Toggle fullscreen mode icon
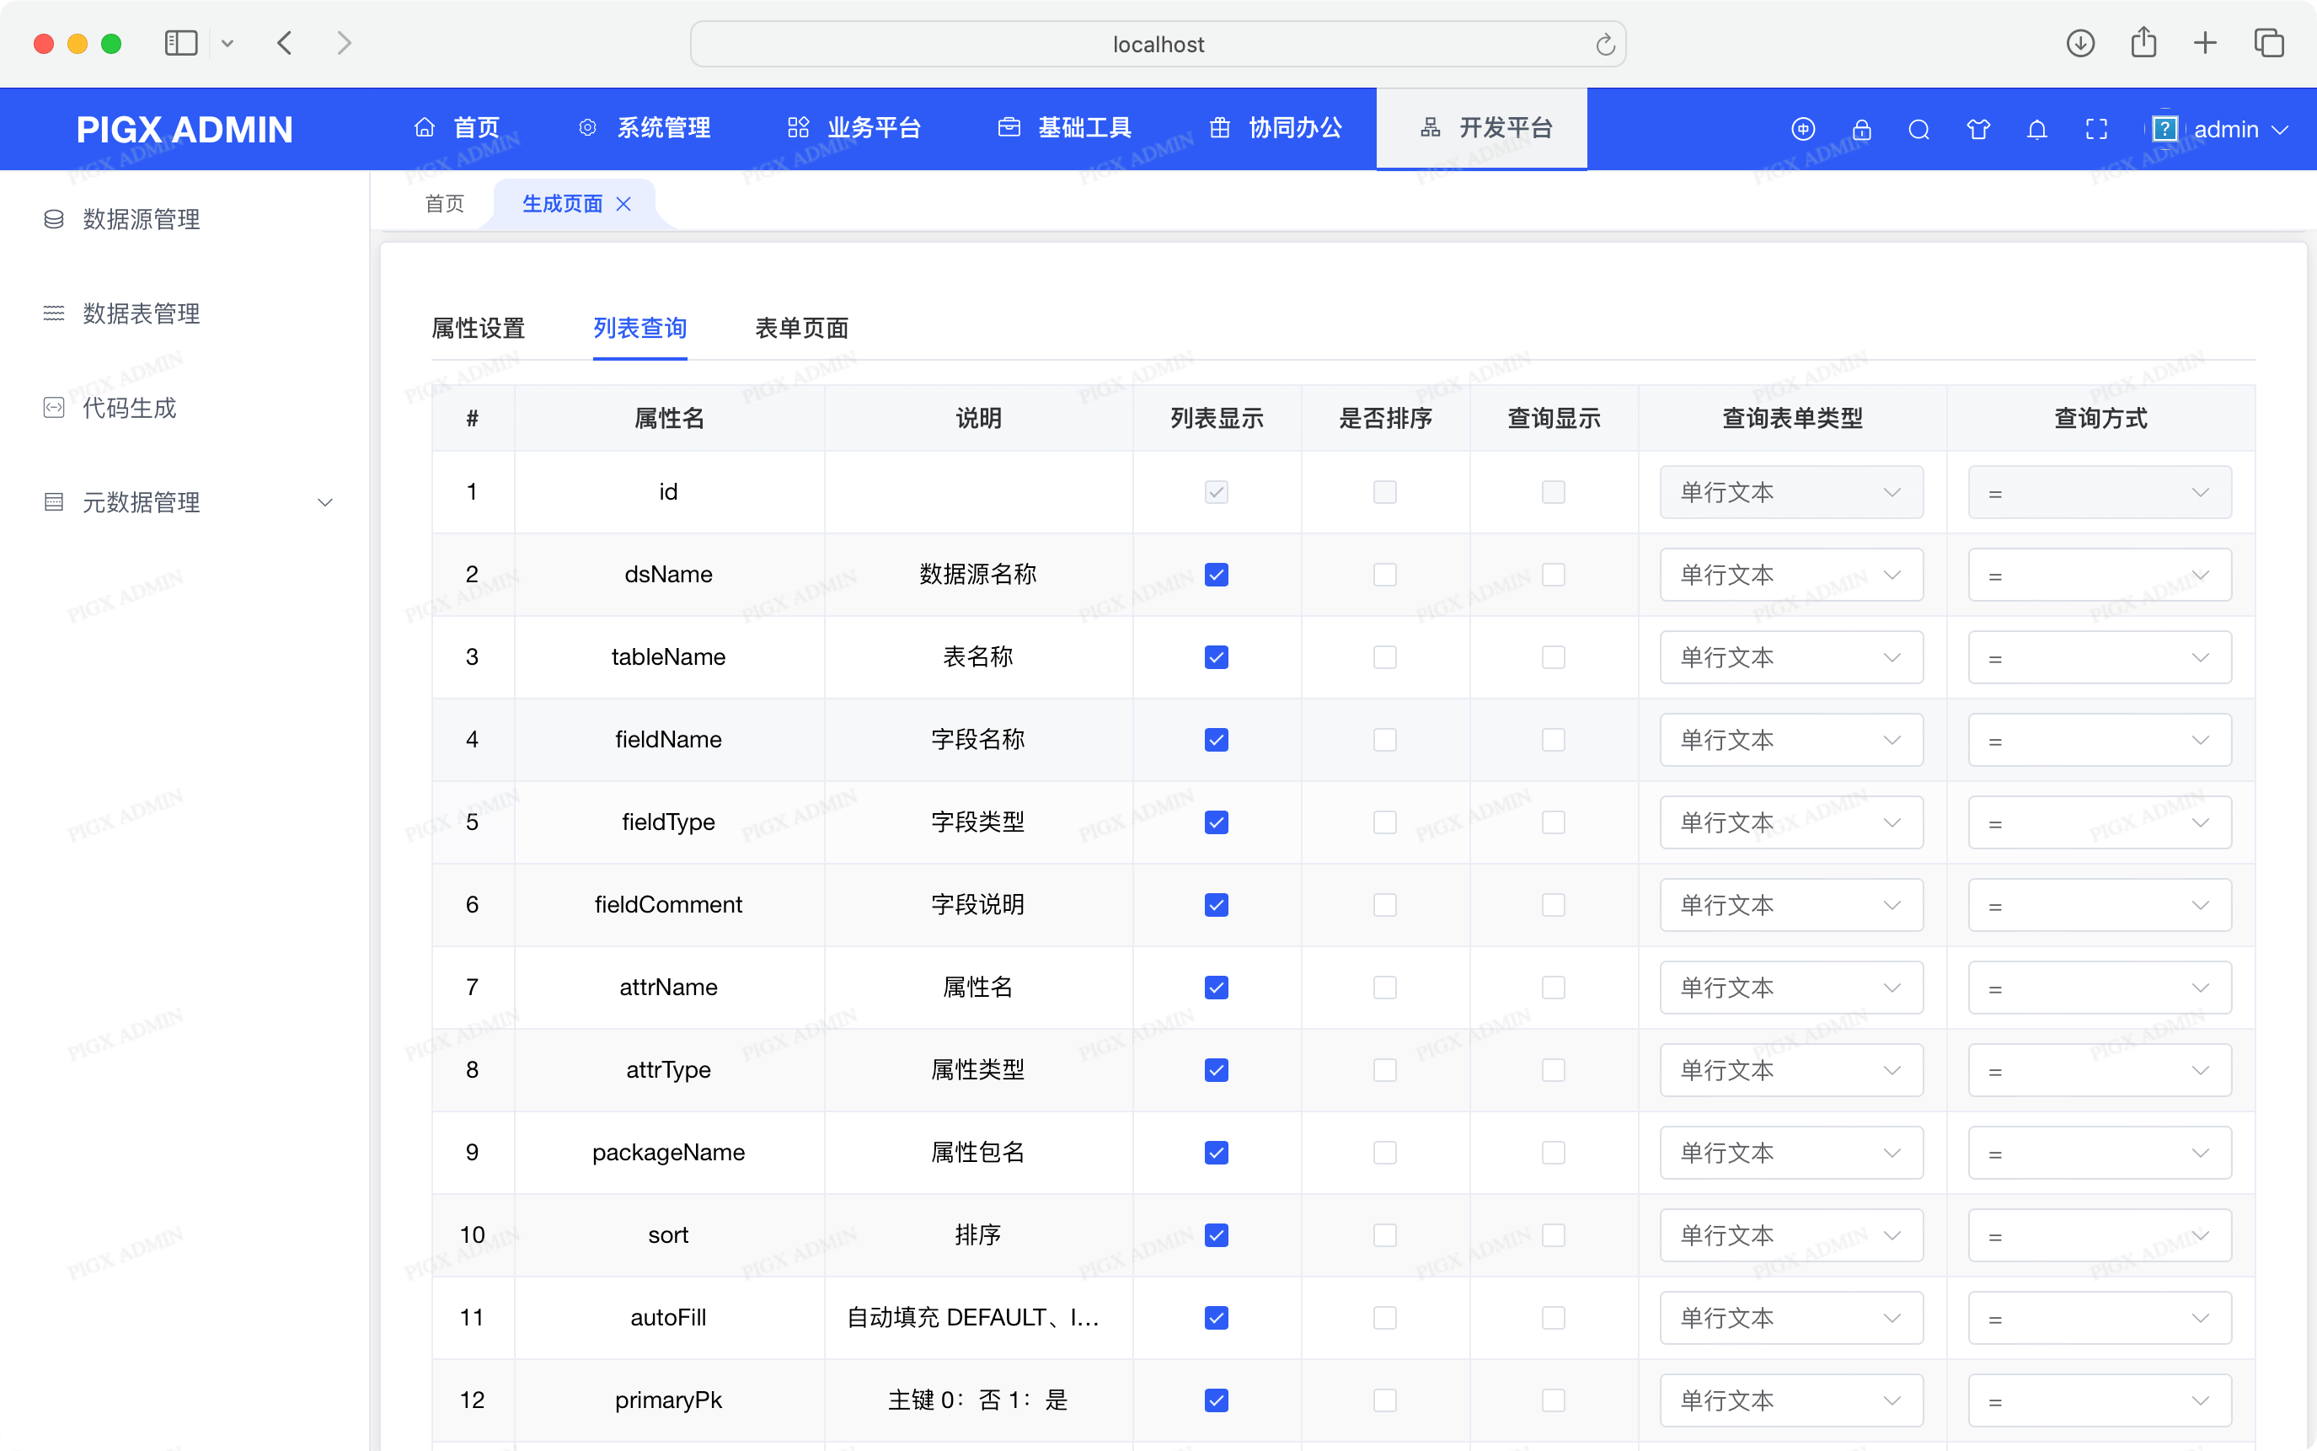This screenshot has height=1451, width=2317. pyautogui.click(x=2096, y=129)
